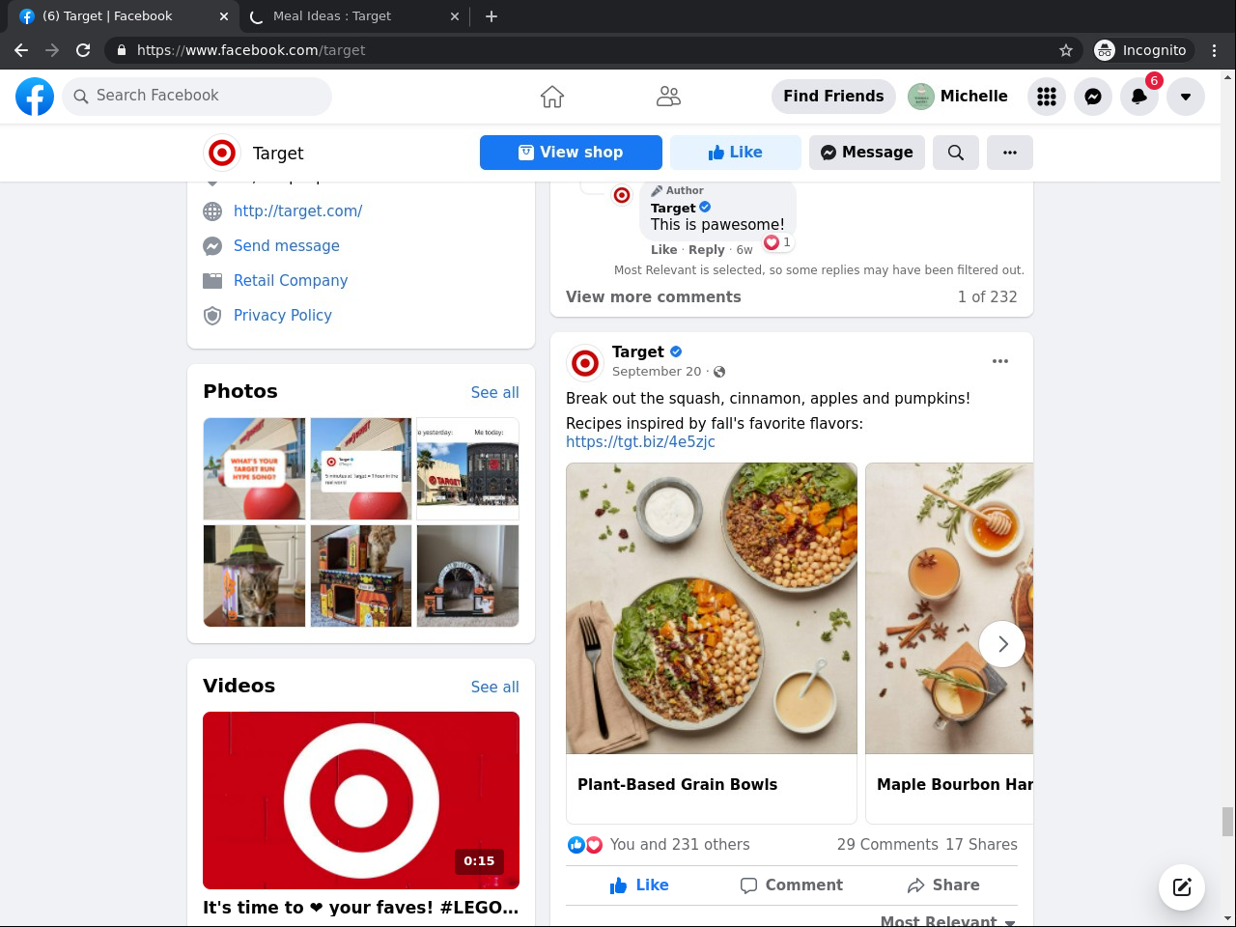Click the View shop button

click(x=571, y=153)
